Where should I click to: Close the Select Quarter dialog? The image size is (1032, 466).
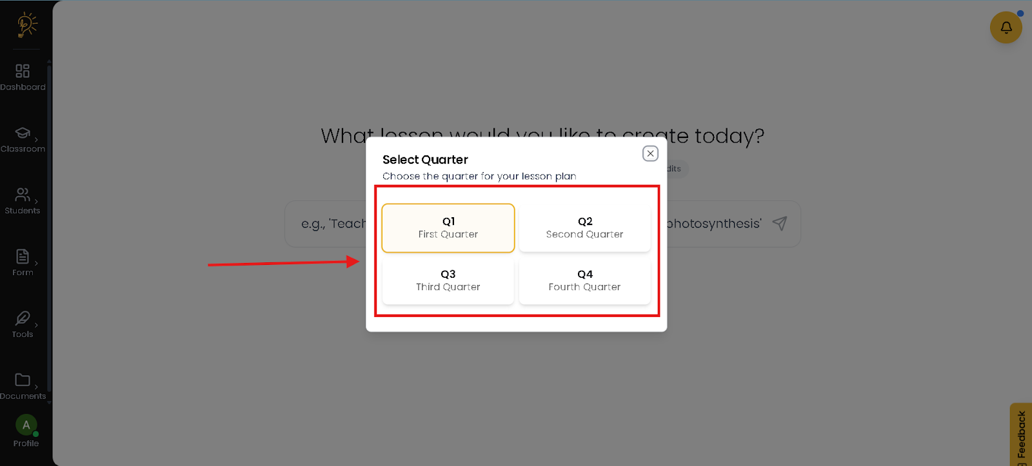[650, 153]
